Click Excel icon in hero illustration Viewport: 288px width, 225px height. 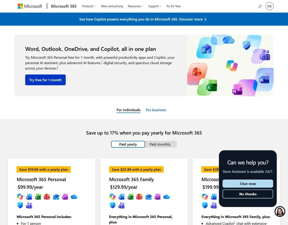211,86
